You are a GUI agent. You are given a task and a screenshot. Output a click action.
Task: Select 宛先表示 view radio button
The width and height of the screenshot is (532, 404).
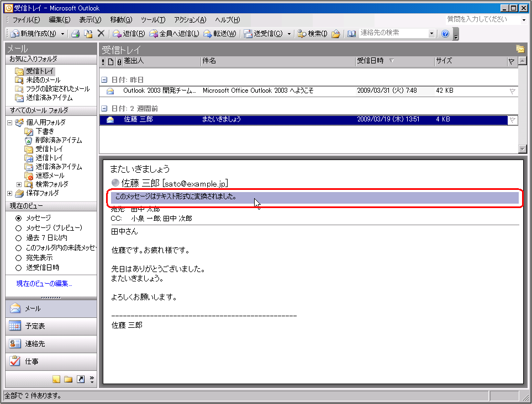click(19, 258)
